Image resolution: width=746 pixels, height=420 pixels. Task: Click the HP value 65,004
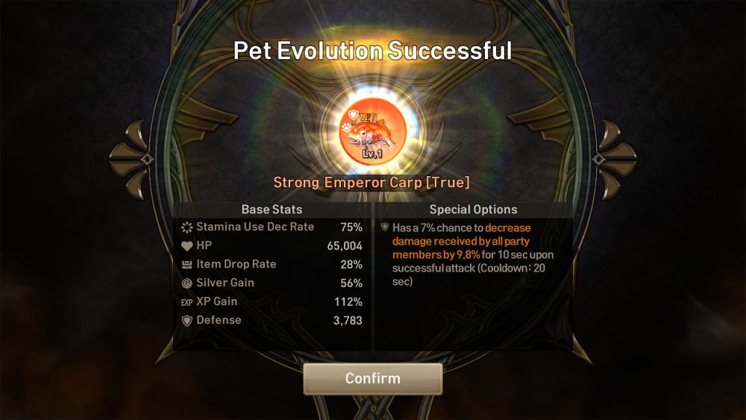click(x=345, y=246)
